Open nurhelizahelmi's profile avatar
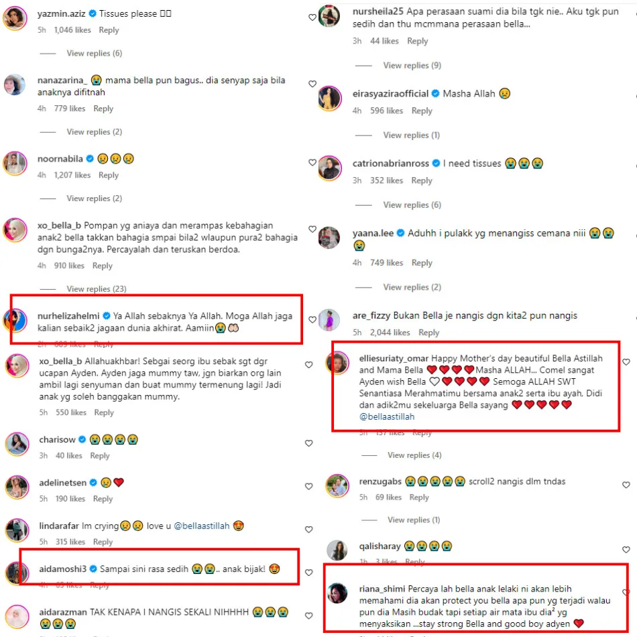This screenshot has width=637, height=637. 15,321
